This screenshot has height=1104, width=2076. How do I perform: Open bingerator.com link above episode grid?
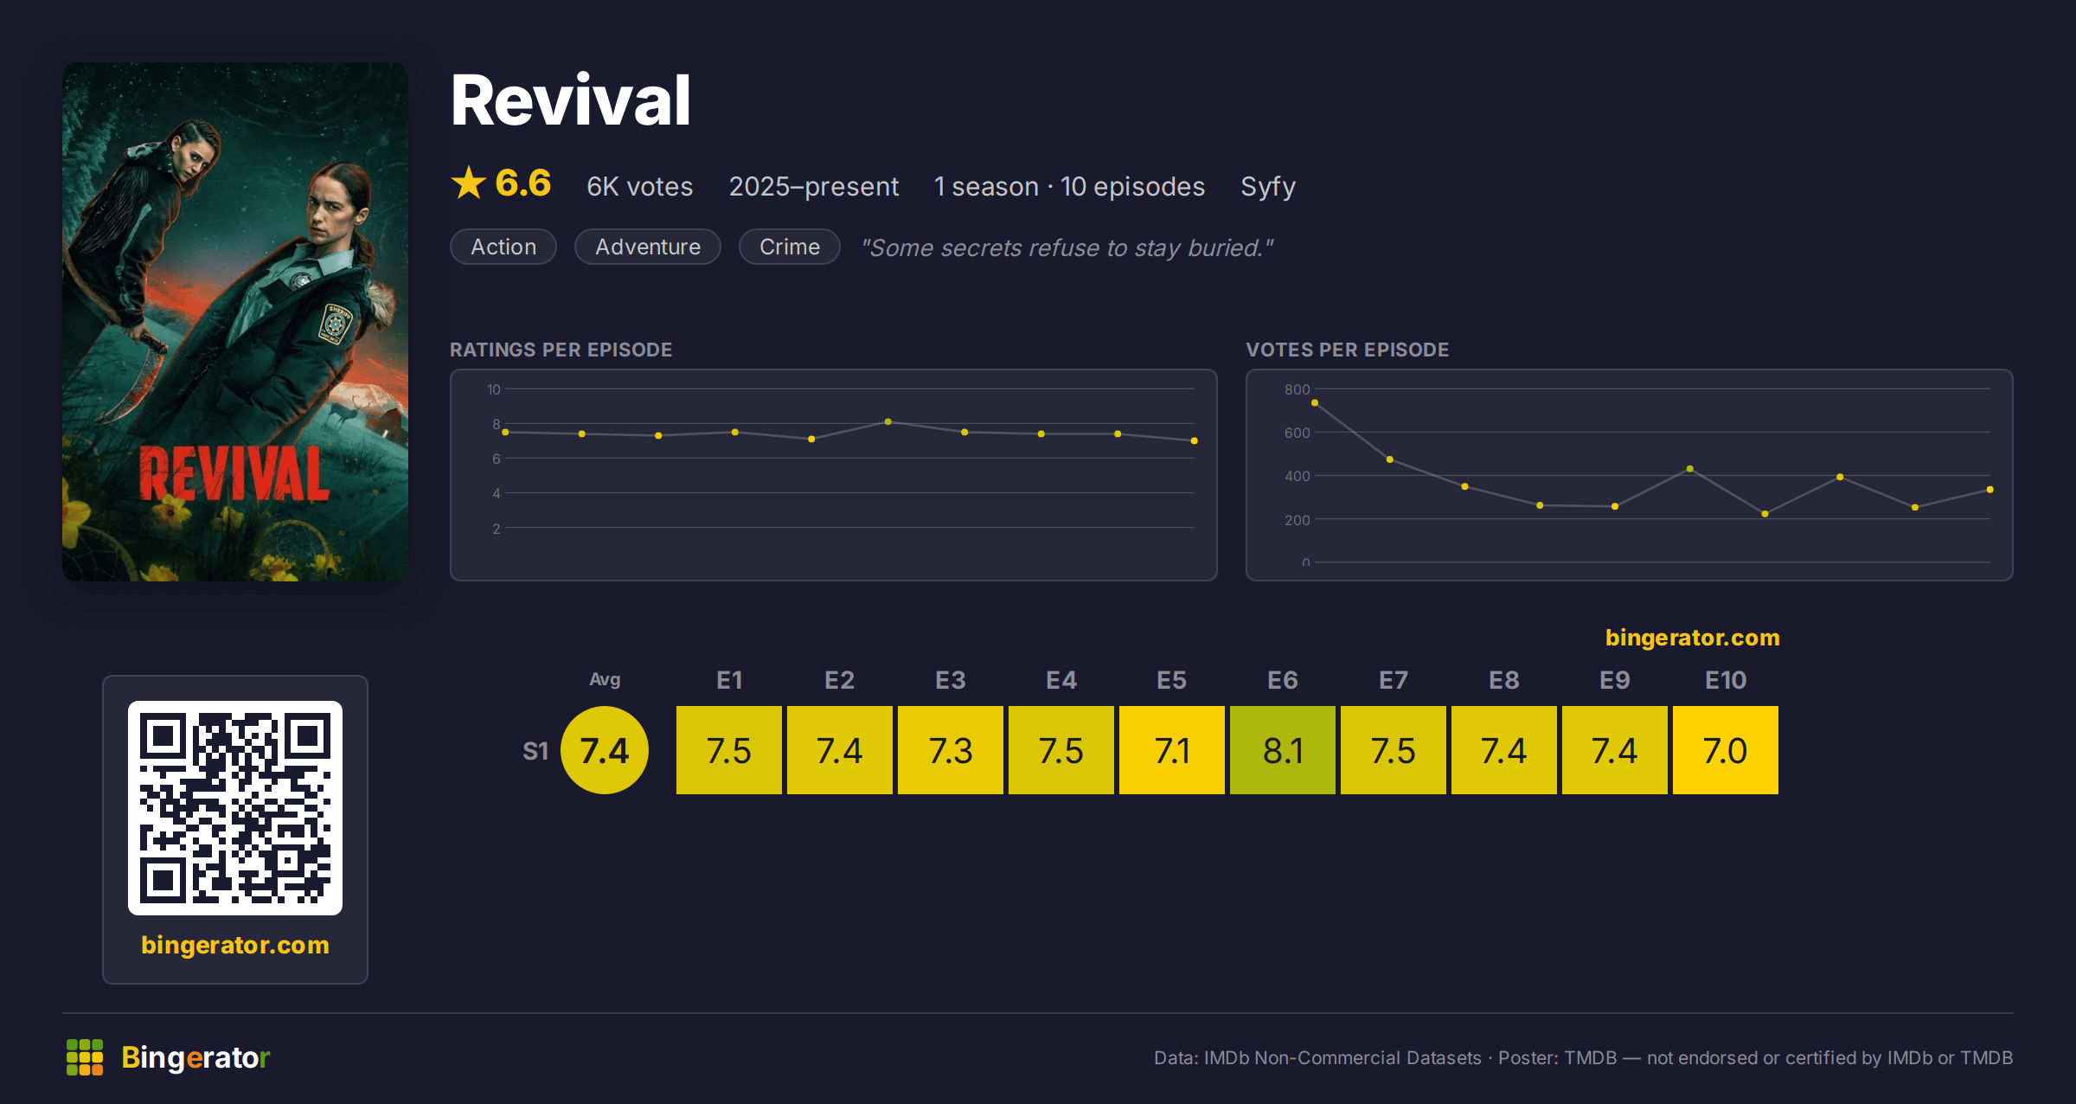pos(1693,638)
